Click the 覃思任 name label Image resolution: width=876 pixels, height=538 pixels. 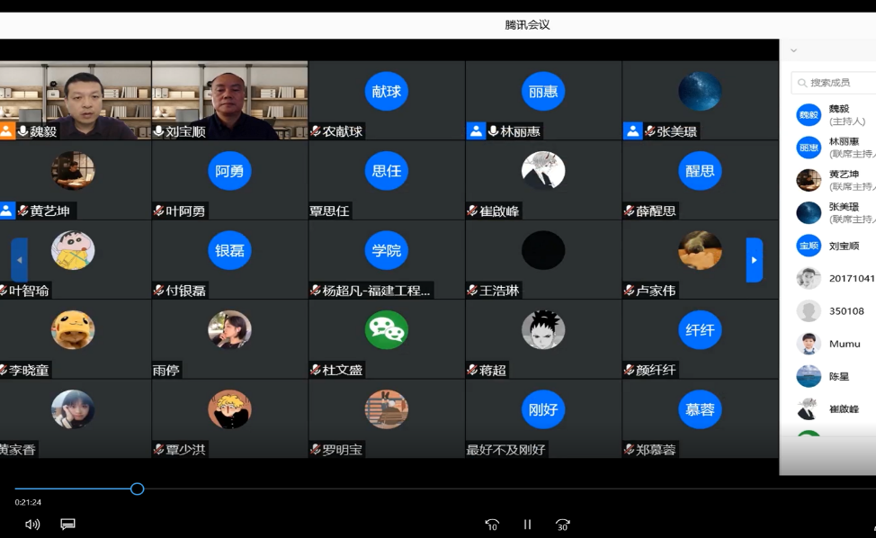(x=329, y=211)
